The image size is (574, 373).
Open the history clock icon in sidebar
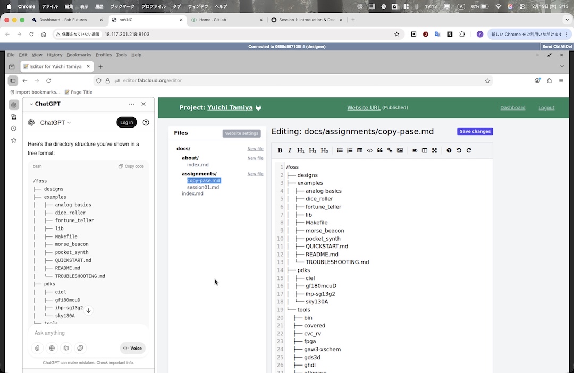(x=14, y=129)
